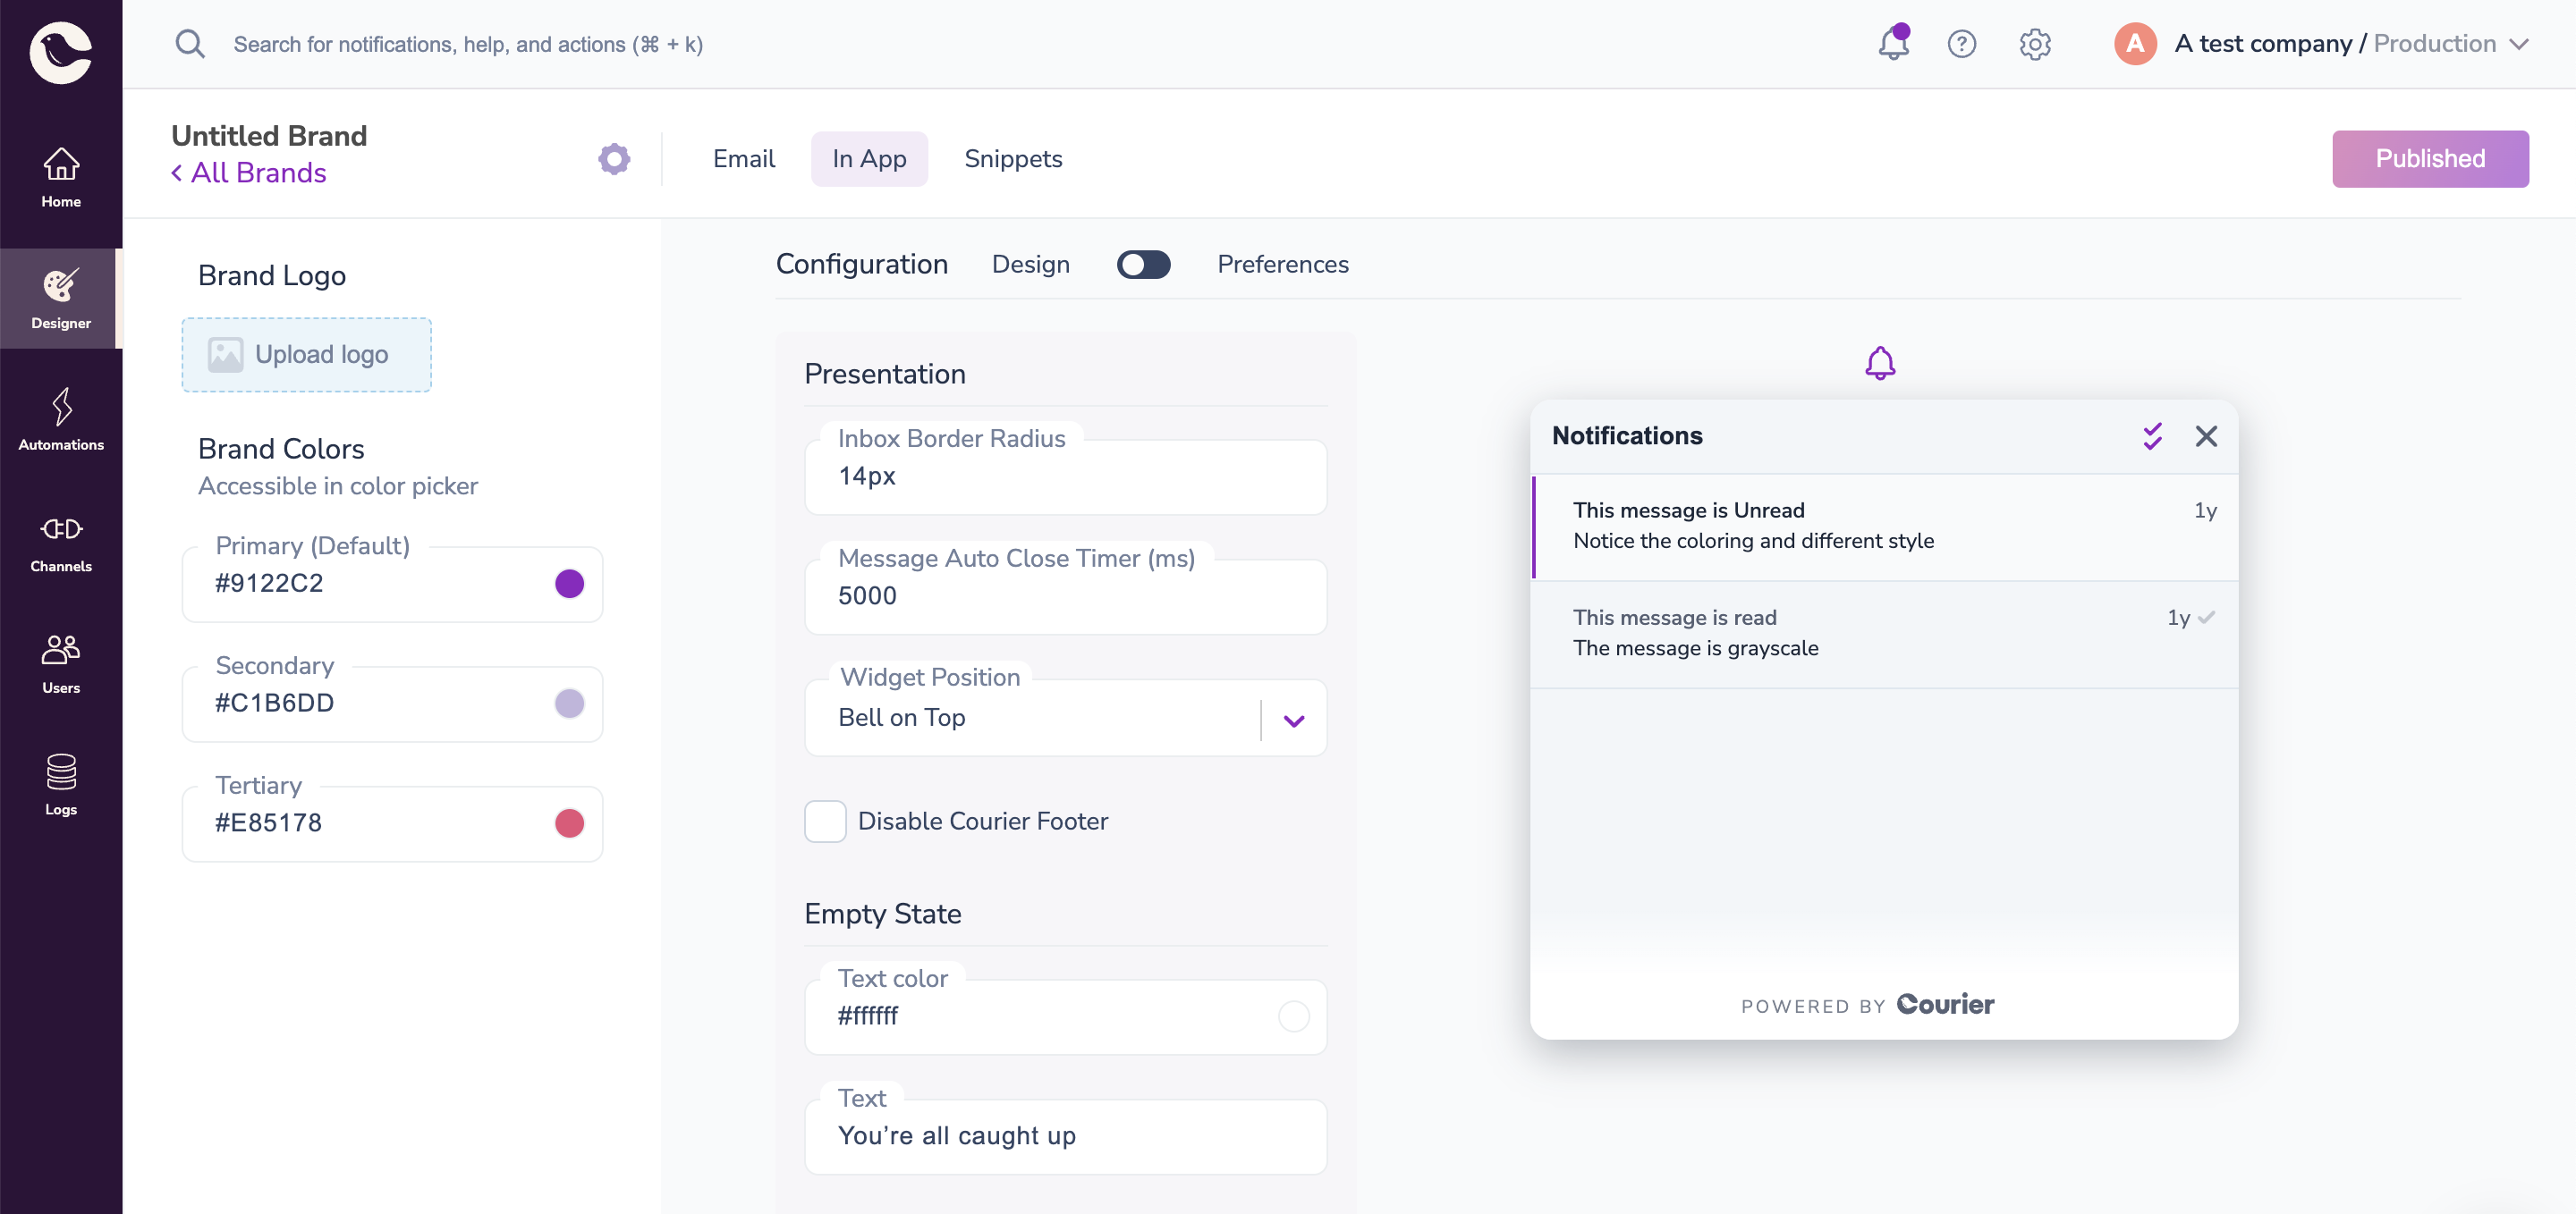Switch to the Email tab
The height and width of the screenshot is (1214, 2576).
pos(743,159)
